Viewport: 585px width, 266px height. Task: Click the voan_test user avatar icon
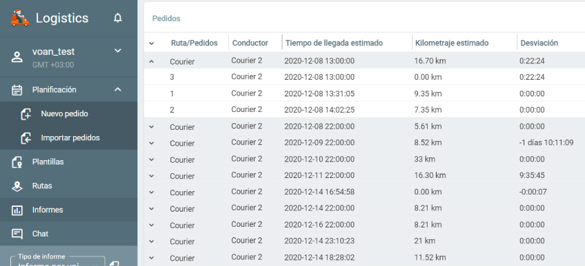click(x=17, y=57)
